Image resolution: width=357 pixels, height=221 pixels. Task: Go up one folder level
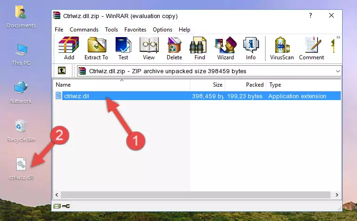pyautogui.click(x=62, y=70)
